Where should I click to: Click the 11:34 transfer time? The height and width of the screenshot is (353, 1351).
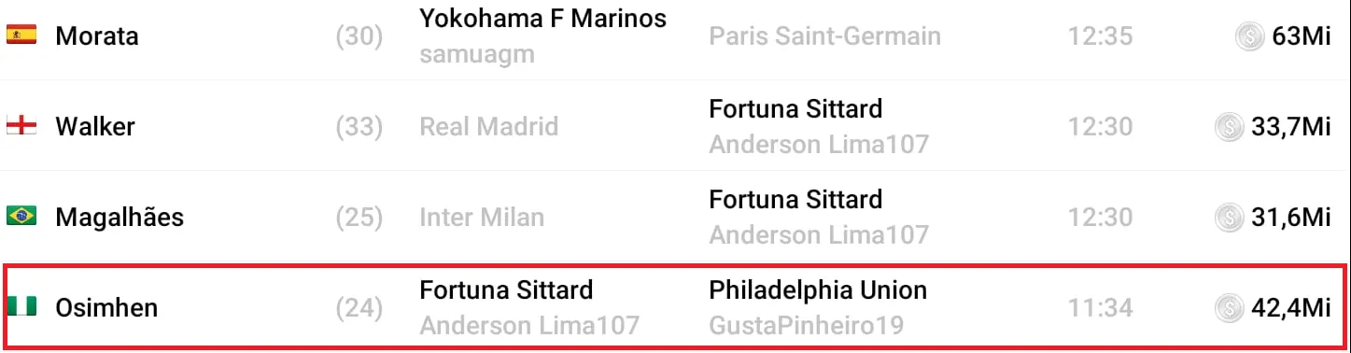[x=1101, y=308]
